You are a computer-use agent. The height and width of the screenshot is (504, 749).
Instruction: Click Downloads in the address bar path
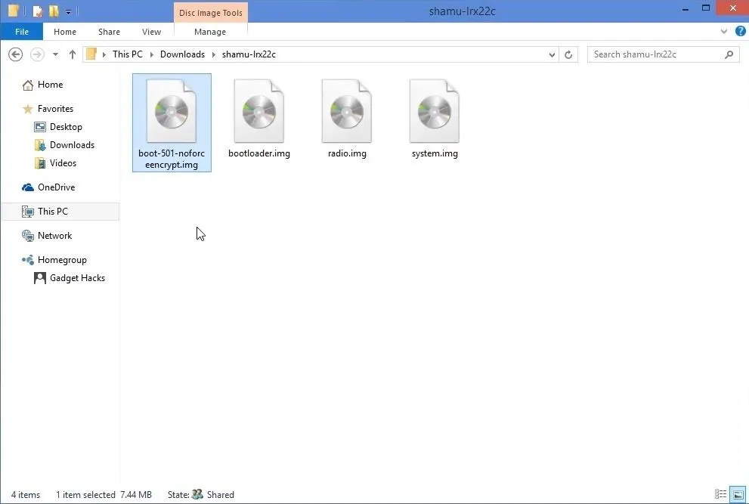point(182,54)
